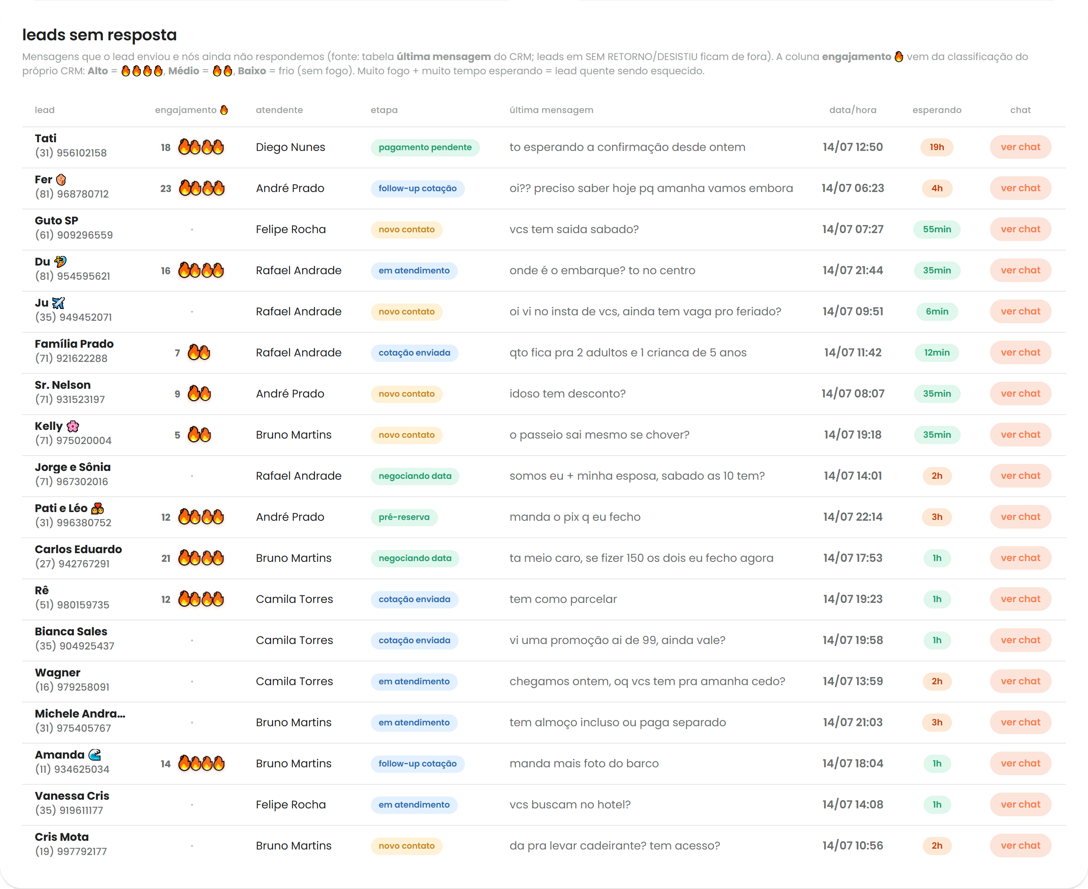Click the flames for Pati e Léo

click(x=201, y=517)
